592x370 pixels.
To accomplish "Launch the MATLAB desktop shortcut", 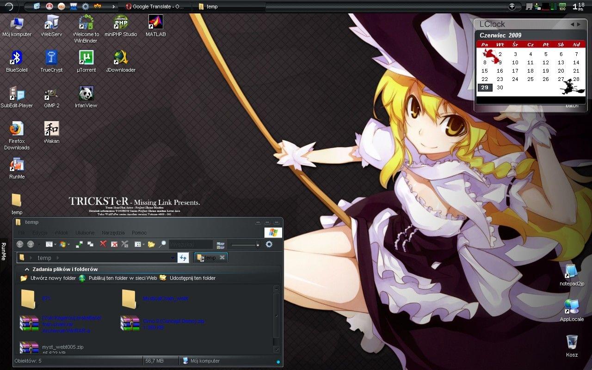I will coord(156,26).
